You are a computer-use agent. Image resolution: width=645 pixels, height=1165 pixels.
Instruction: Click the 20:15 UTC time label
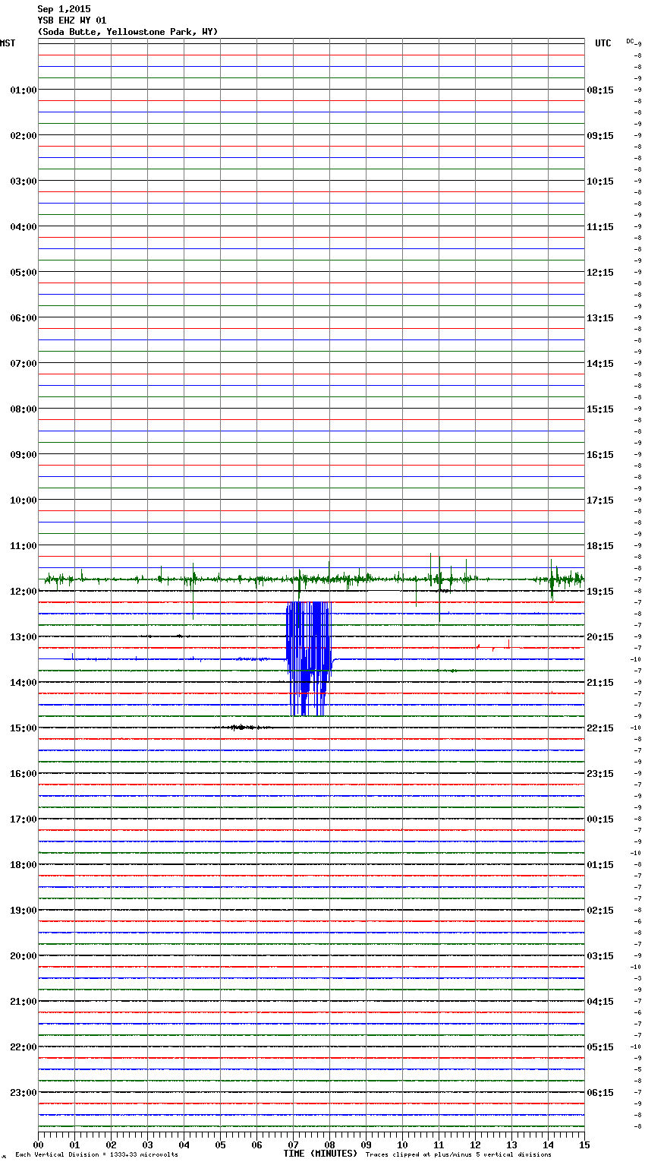600,637
